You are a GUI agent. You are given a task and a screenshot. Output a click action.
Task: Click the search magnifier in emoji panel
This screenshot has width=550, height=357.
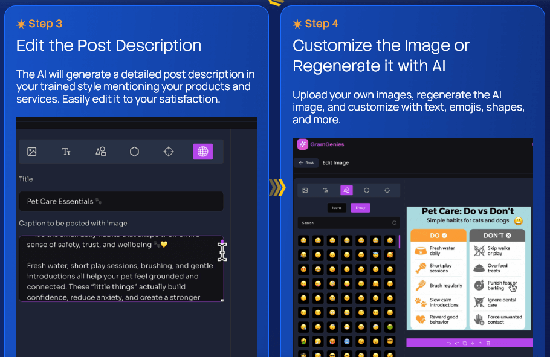394,223
